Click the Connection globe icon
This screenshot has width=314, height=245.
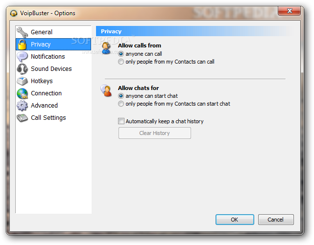pyautogui.click(x=22, y=93)
